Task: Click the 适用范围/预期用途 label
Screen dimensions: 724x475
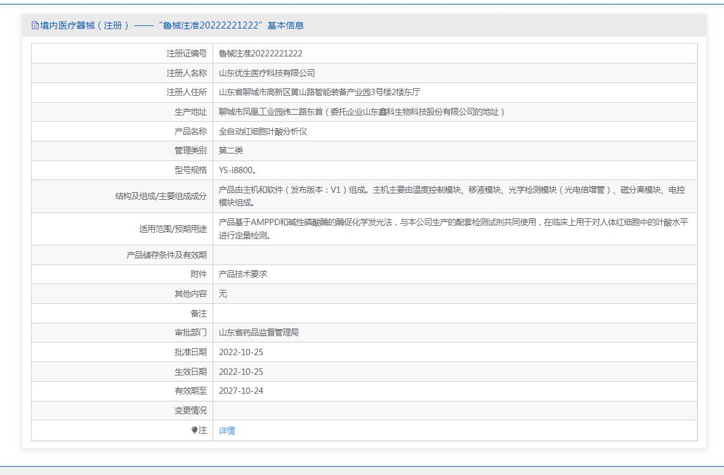Action: [173, 229]
